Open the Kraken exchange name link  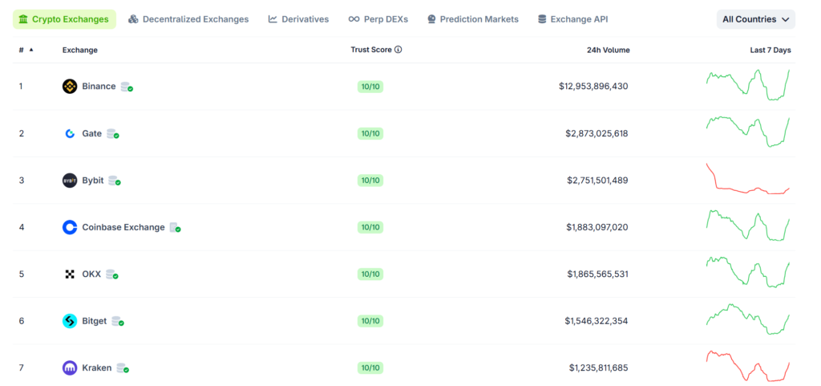[96, 368]
